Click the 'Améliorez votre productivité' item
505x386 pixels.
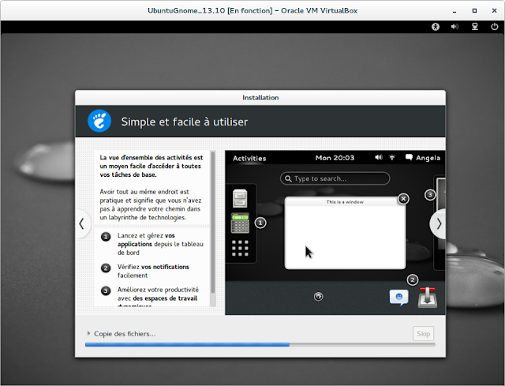tap(158, 296)
